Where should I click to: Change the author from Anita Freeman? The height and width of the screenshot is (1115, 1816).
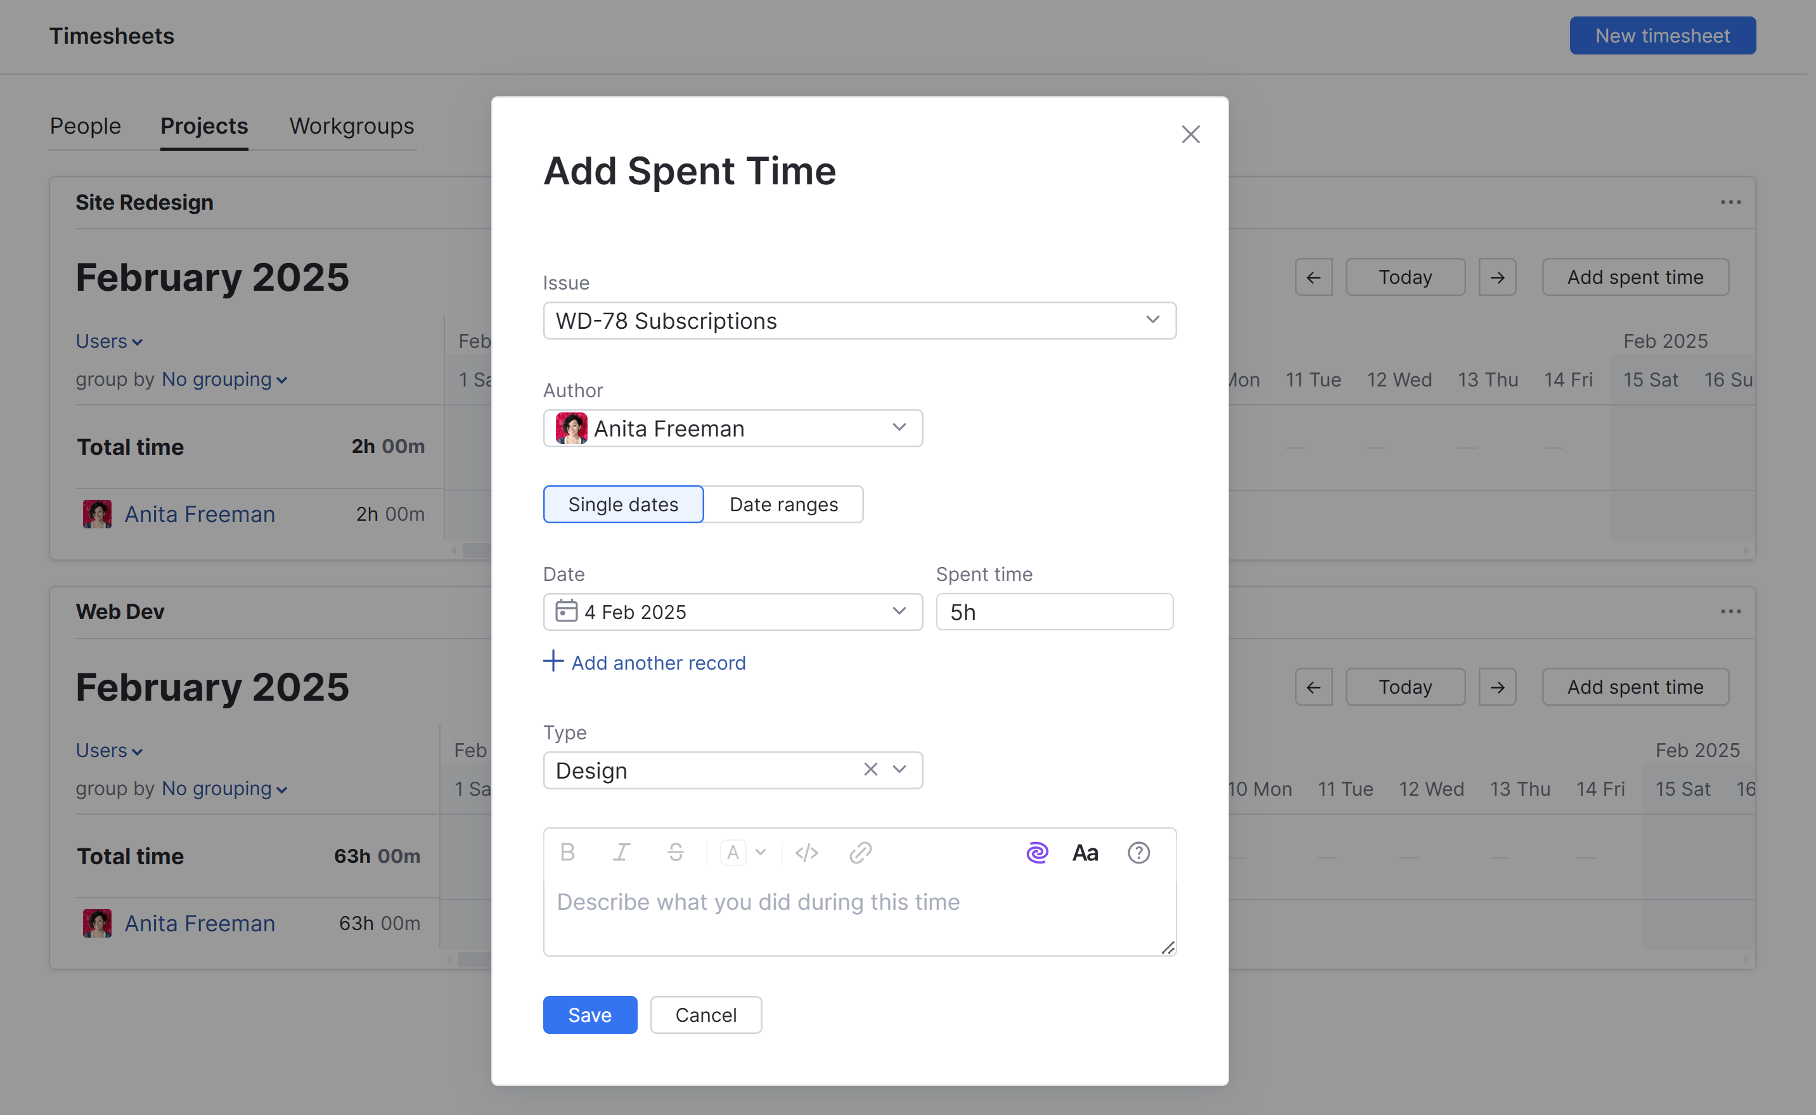[x=898, y=428]
